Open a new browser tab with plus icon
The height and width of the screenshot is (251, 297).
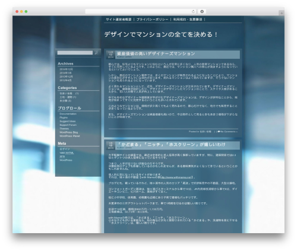point(282,13)
